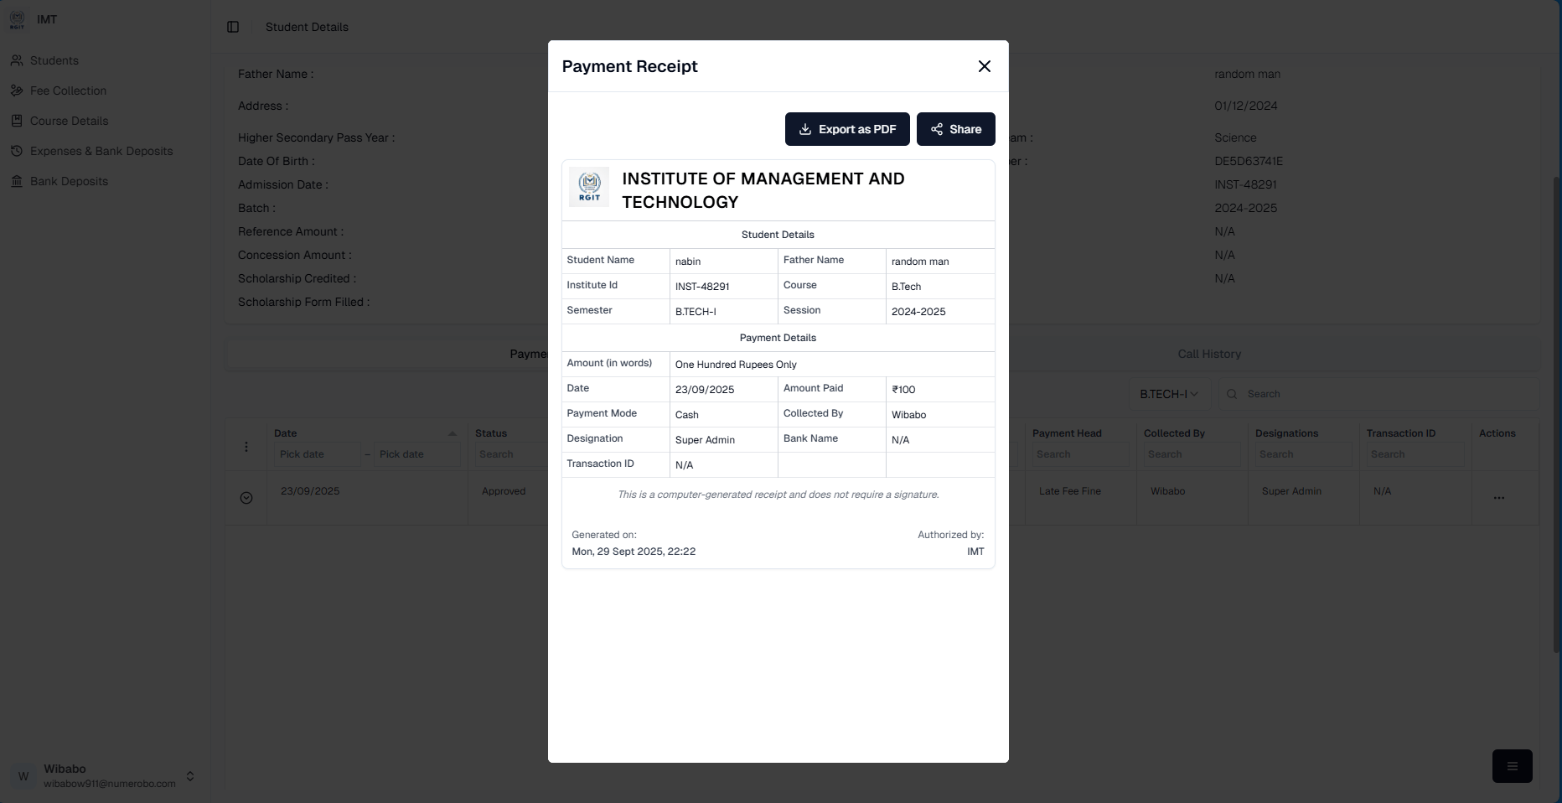Open row actions three-dot menu
Screen dimensions: 1562x803
[x=1498, y=498]
